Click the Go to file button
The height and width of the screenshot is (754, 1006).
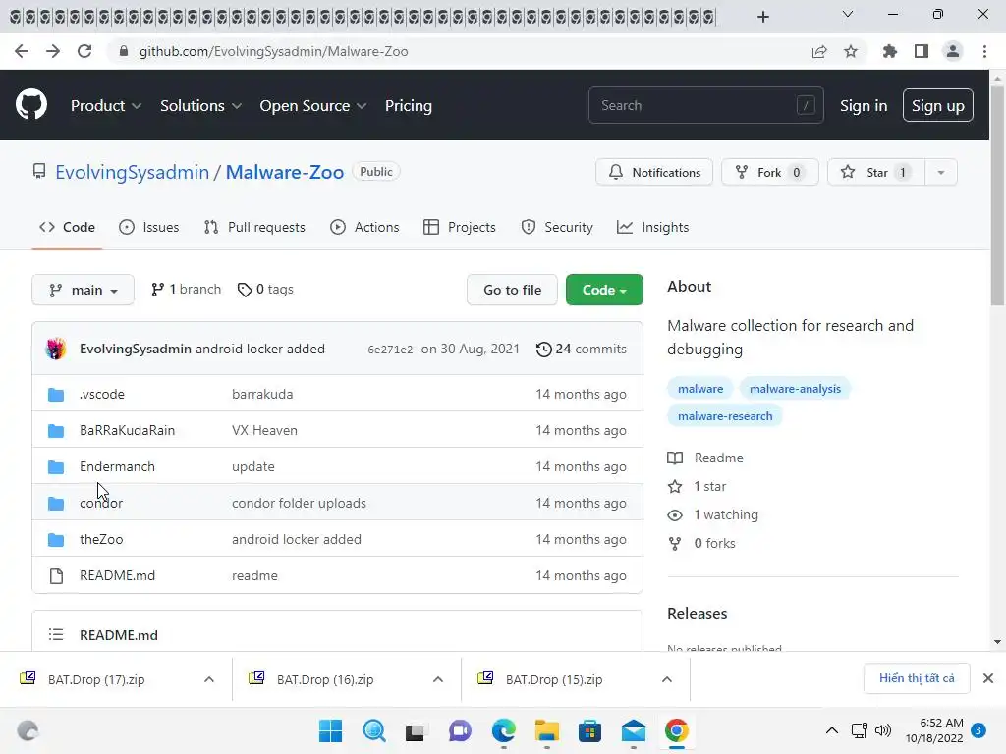(512, 290)
